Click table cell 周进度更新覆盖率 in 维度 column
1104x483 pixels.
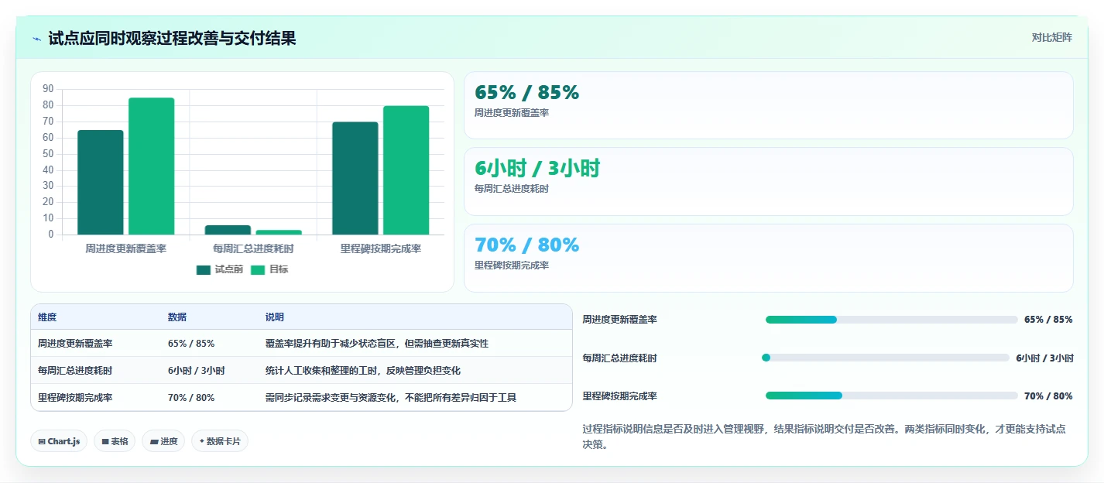click(x=75, y=344)
